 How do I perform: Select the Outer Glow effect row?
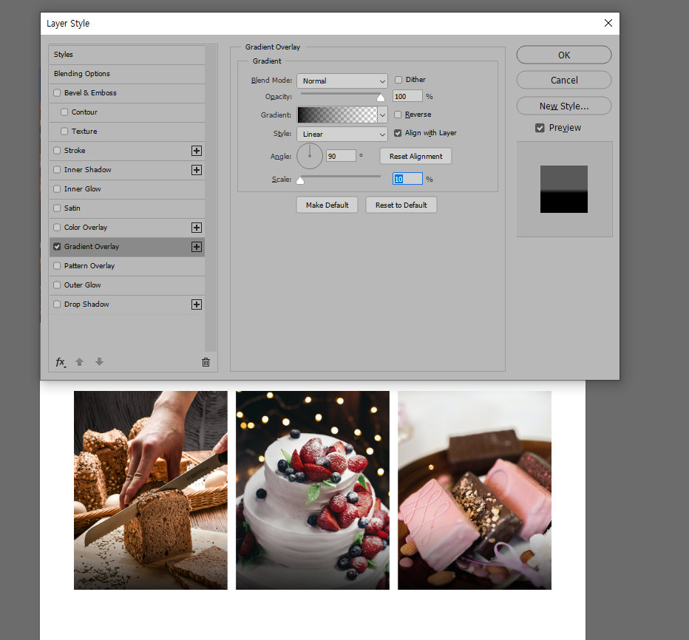pyautogui.click(x=127, y=285)
